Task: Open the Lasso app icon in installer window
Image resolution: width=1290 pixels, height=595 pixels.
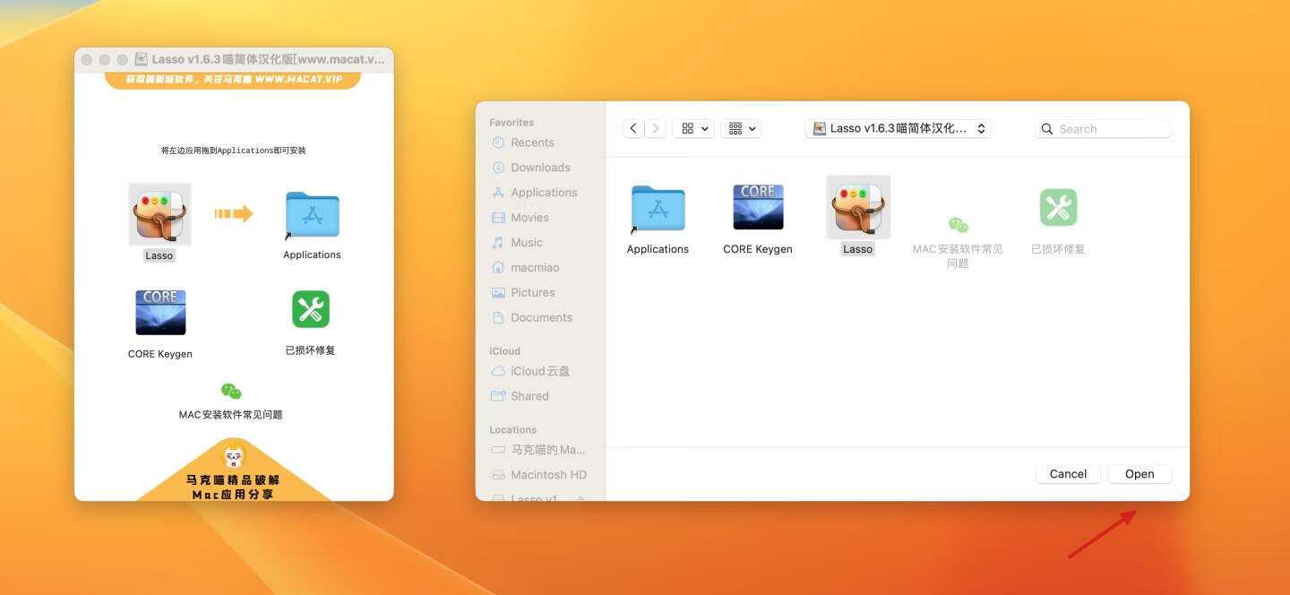Action: point(159,213)
